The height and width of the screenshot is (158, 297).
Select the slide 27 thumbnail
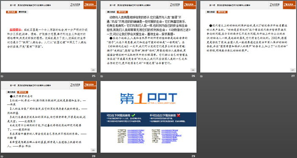[x=248, y=37]
